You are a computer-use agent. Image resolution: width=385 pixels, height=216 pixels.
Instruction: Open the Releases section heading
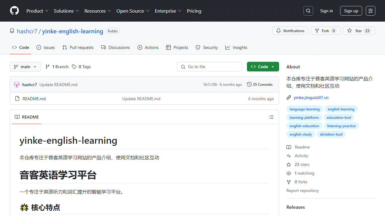tap(296, 207)
